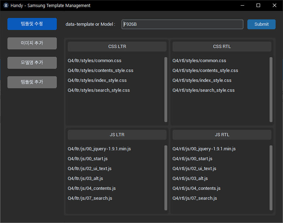Click the Submit button
This screenshot has height=223, width=283.
coord(261,24)
